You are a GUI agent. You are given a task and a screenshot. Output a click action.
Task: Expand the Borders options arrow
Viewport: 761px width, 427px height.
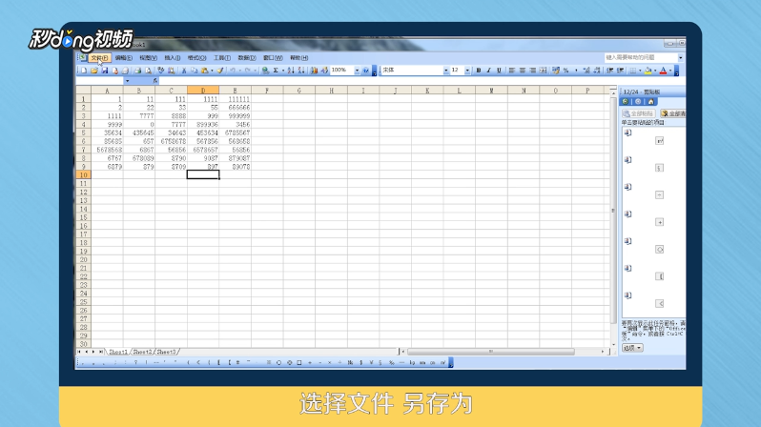pos(640,71)
